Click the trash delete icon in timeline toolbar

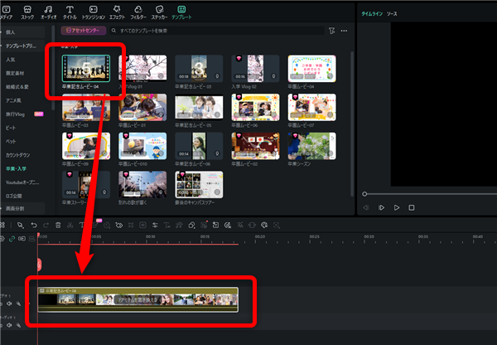pos(58,225)
